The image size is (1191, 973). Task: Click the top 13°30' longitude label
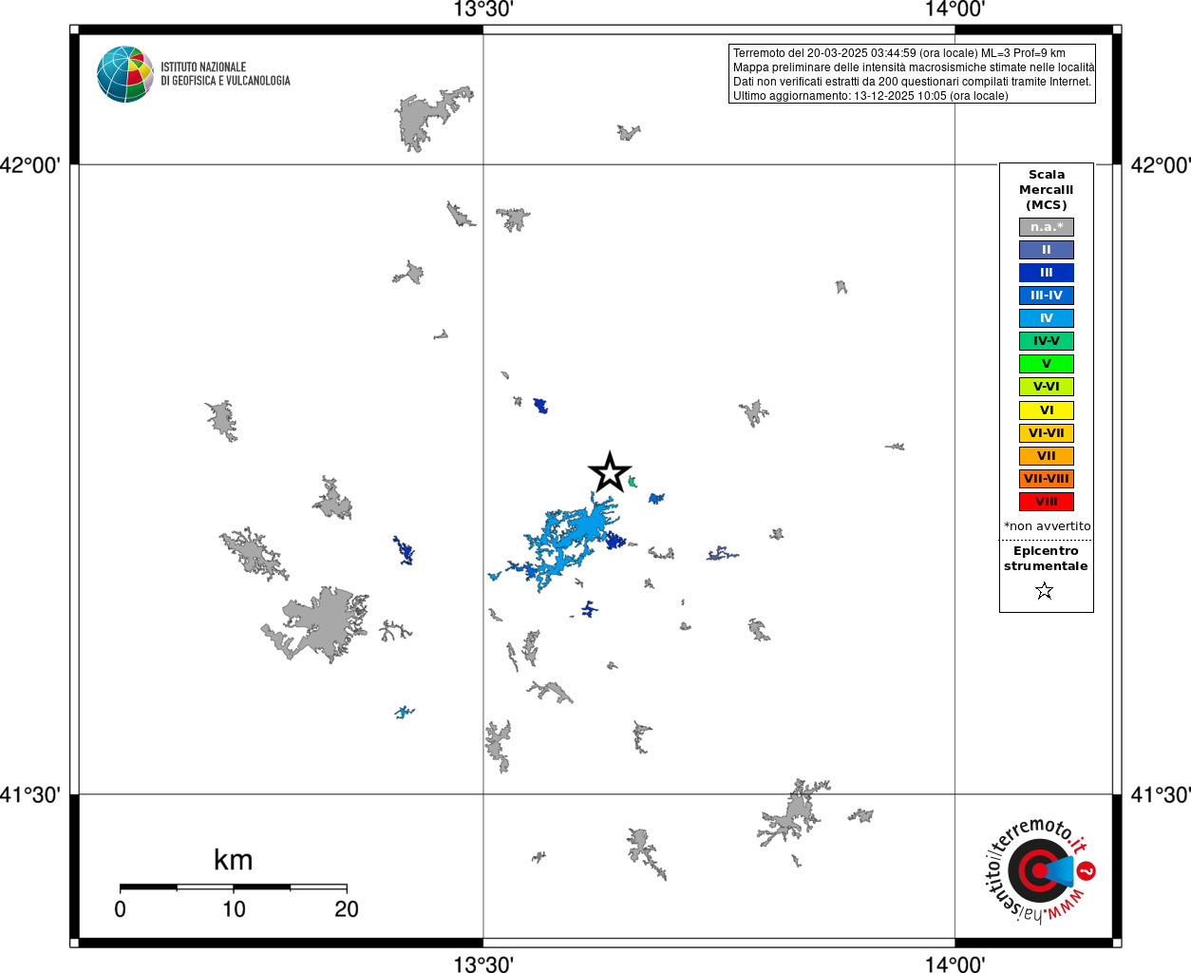click(483, 10)
